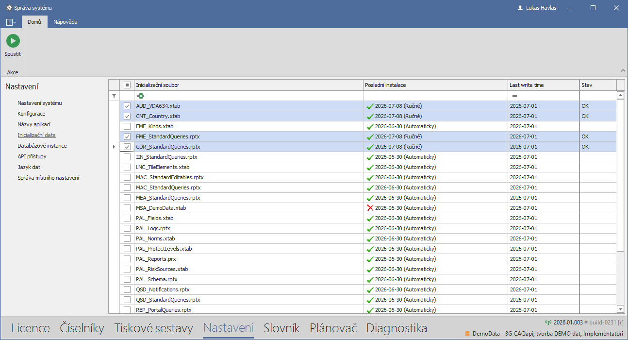Check the PAL_Reports.prx checkbox
Image resolution: width=628 pixels, height=340 pixels.
pyautogui.click(x=127, y=259)
